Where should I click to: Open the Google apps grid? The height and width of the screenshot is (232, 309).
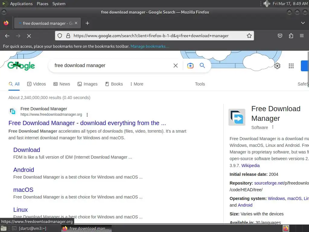[x=291, y=66]
